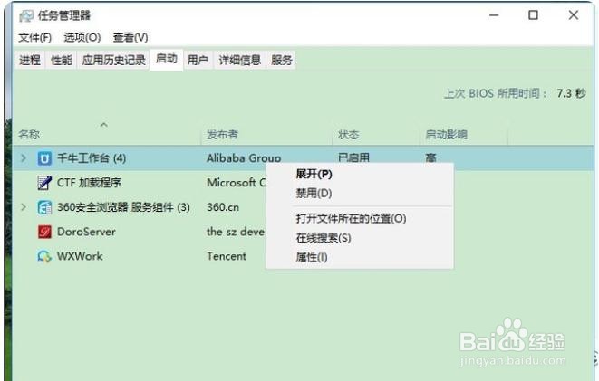Click the CTF 加载程序 pen icon
Viewport: 599px width, 381px height.
[44, 183]
